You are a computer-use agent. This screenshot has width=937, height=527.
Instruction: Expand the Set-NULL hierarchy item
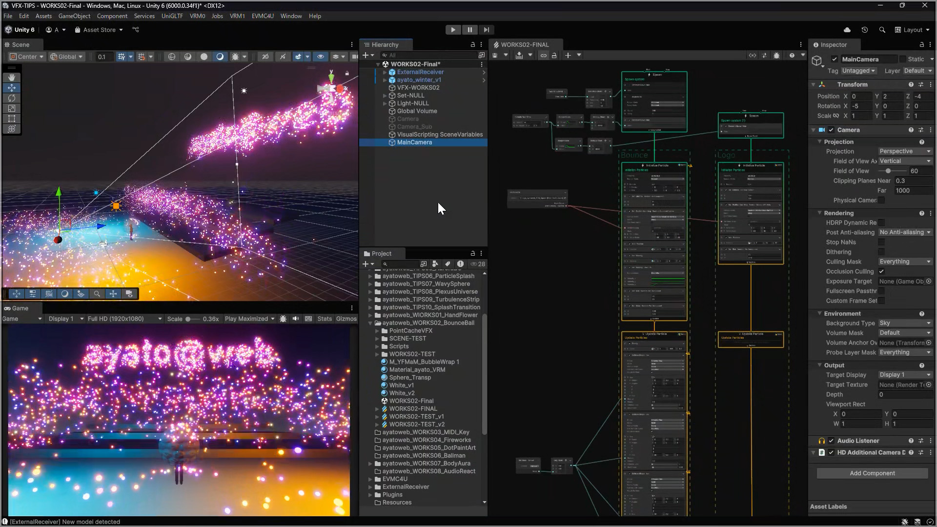pos(385,96)
